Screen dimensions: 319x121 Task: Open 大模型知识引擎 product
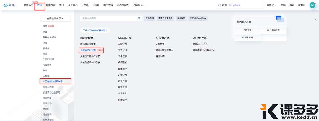click(x=88, y=50)
